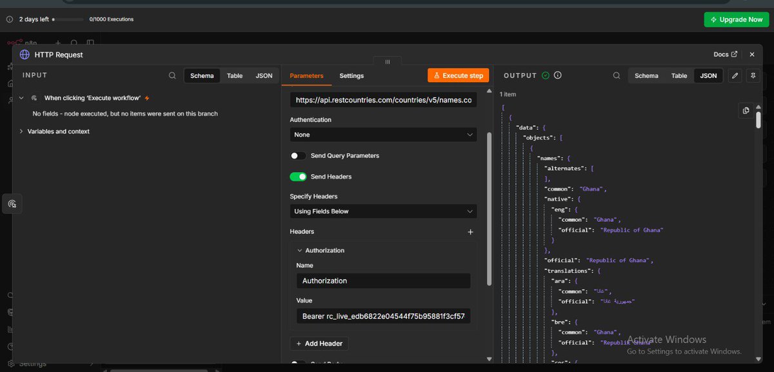Collapse 'When clicking Execute workflow' input section
The image size is (774, 372).
(x=21, y=98)
